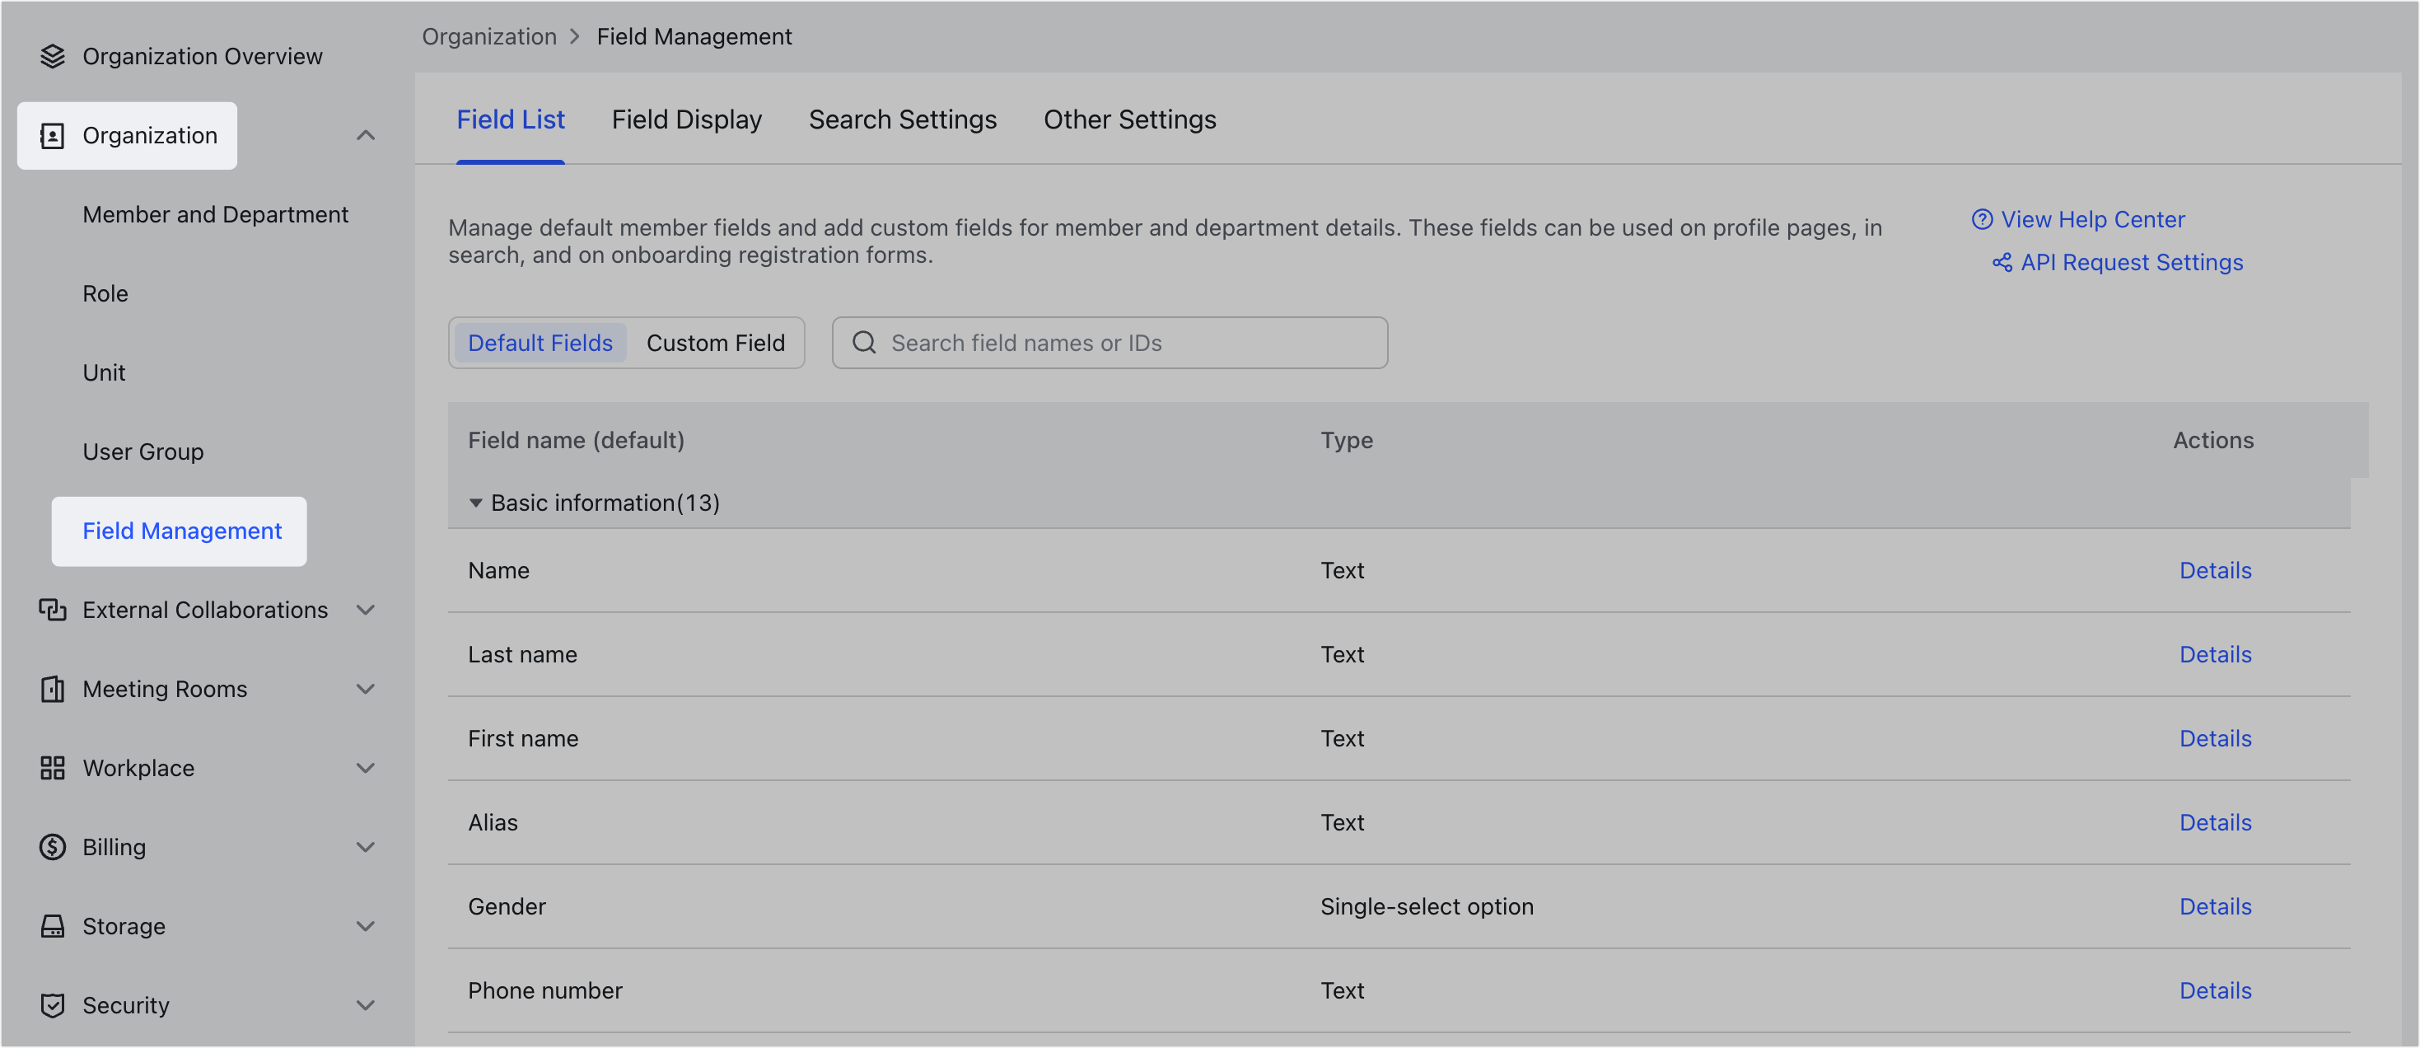2420x1048 pixels.
Task: Click the Meeting Rooms door icon
Action: pyautogui.click(x=53, y=689)
